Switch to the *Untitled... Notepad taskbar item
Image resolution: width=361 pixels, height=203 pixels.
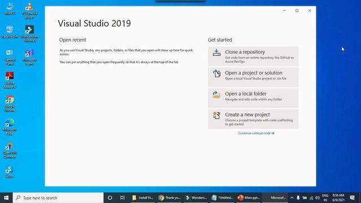(223, 198)
